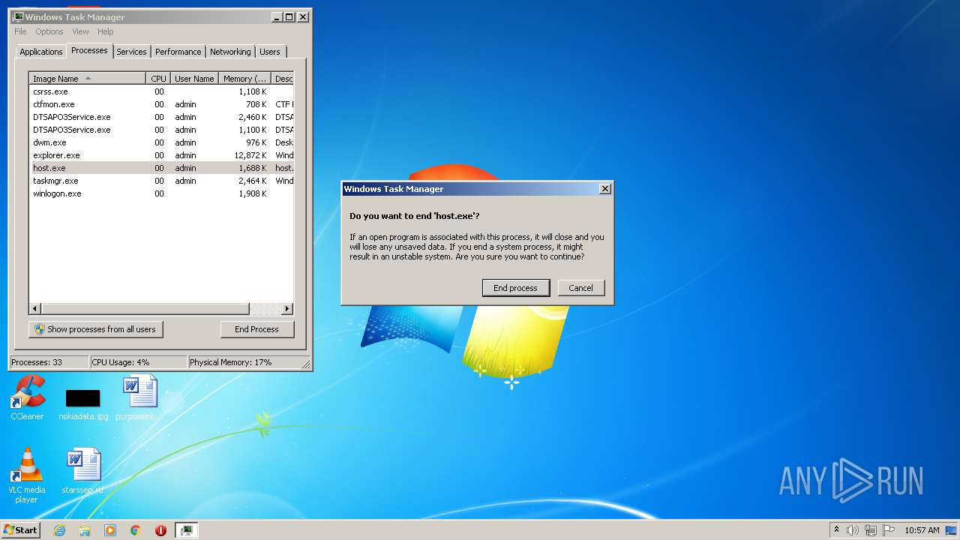This screenshot has height=540, width=960.
Task: Click explorer.exe memory value 12,872 K
Action: (250, 155)
